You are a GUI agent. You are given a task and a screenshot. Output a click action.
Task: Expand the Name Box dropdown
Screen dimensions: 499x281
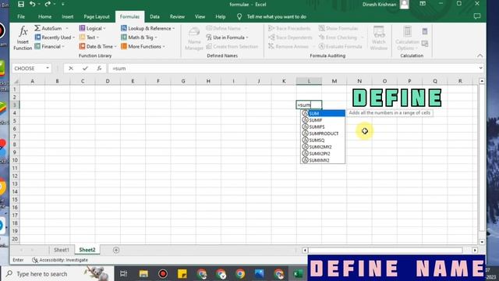pos(48,68)
